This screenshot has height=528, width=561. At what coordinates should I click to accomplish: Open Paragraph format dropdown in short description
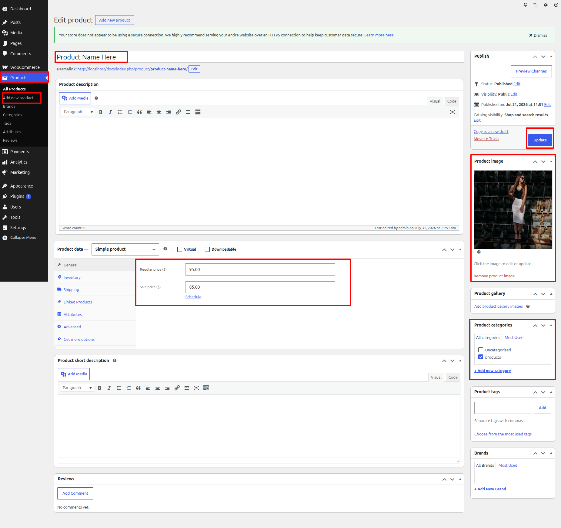point(77,388)
